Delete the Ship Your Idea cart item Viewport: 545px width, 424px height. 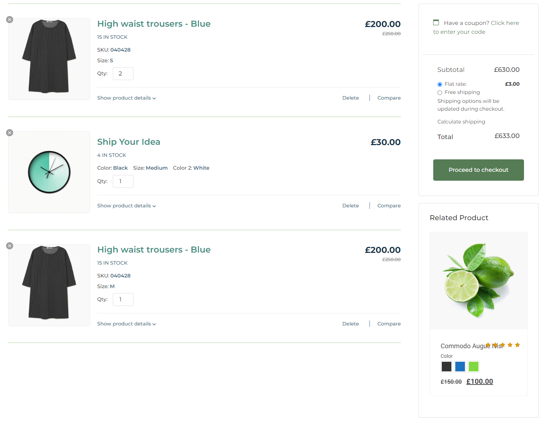350,206
